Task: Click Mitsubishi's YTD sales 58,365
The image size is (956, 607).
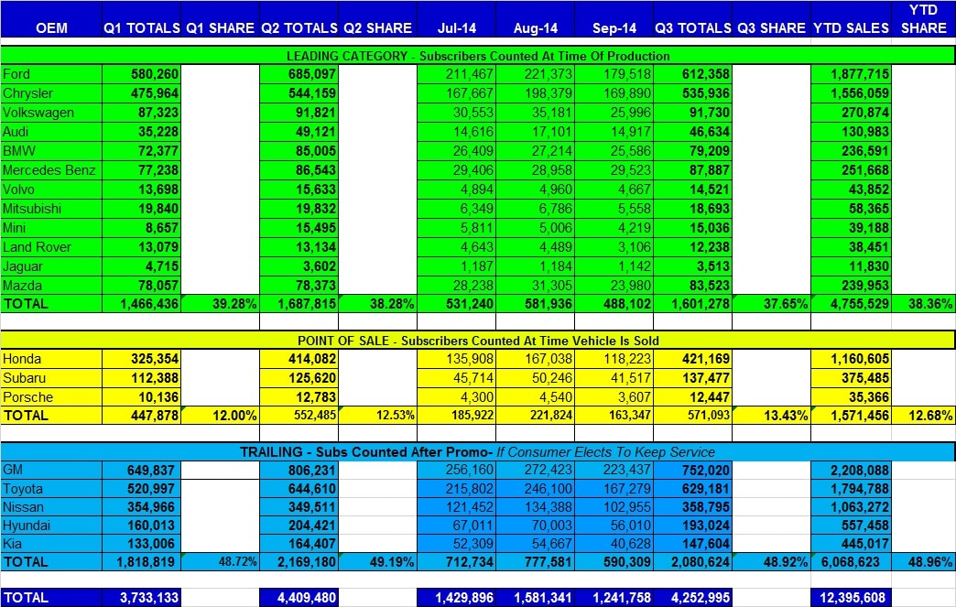Action: (x=851, y=209)
